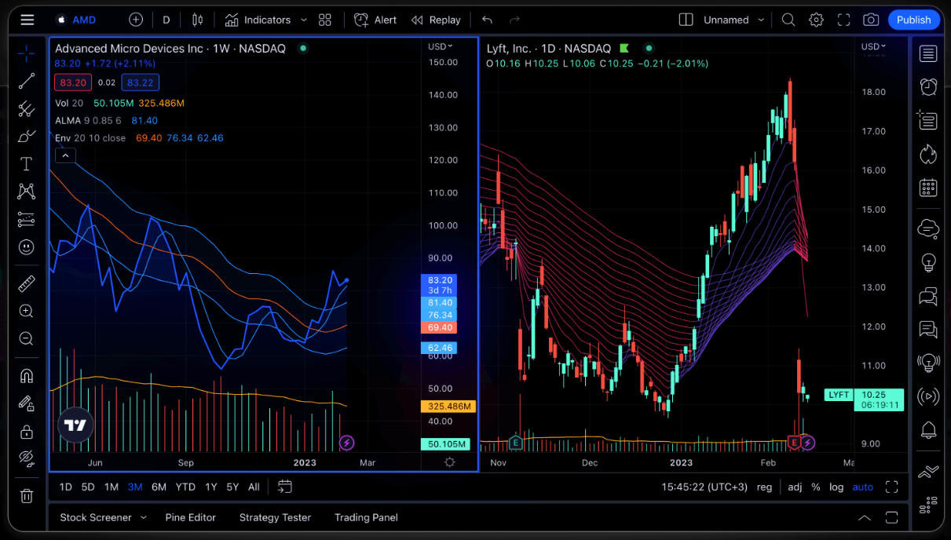Open the quick search magnifier

point(788,20)
